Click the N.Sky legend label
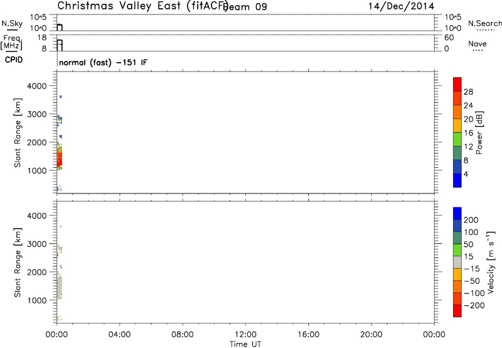502x348 pixels. [12, 23]
